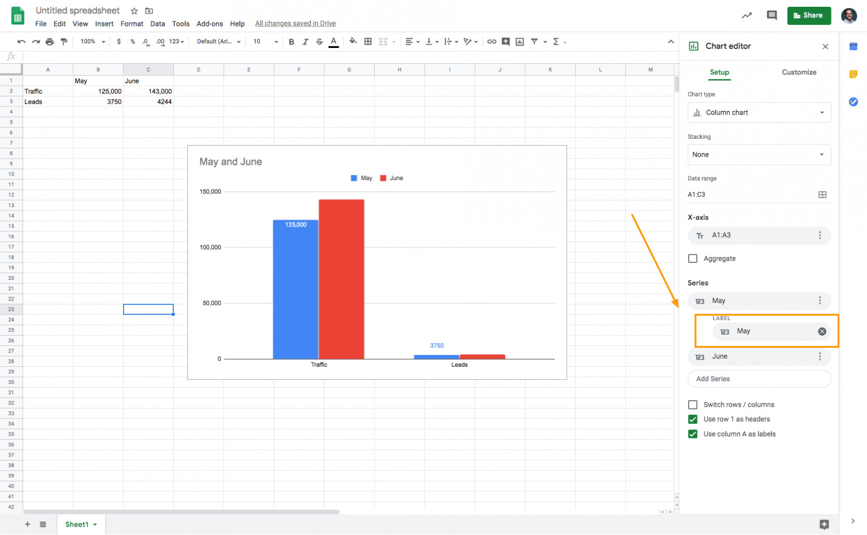
Task: Open the Stacking dropdown showing None
Action: (x=759, y=154)
